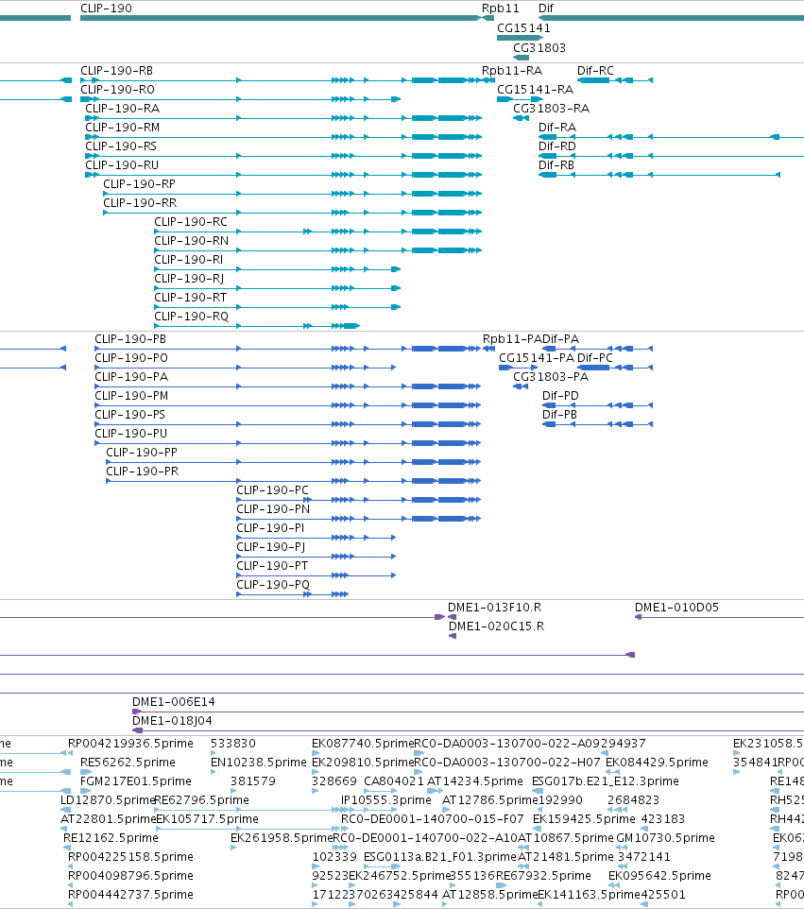Select protein CLIP-190-PJ

tap(316, 557)
